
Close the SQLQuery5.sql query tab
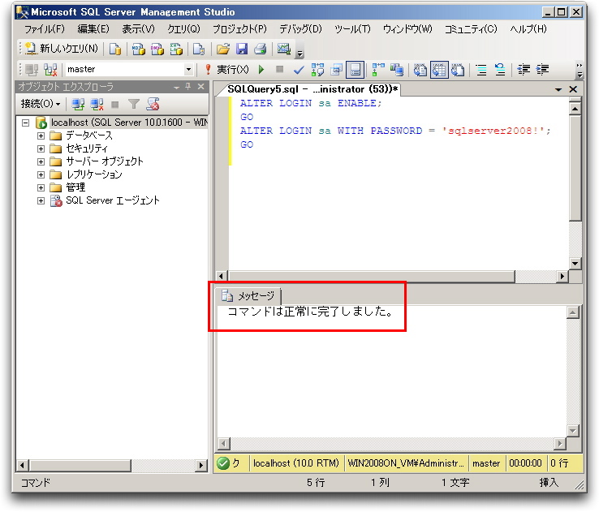click(573, 89)
